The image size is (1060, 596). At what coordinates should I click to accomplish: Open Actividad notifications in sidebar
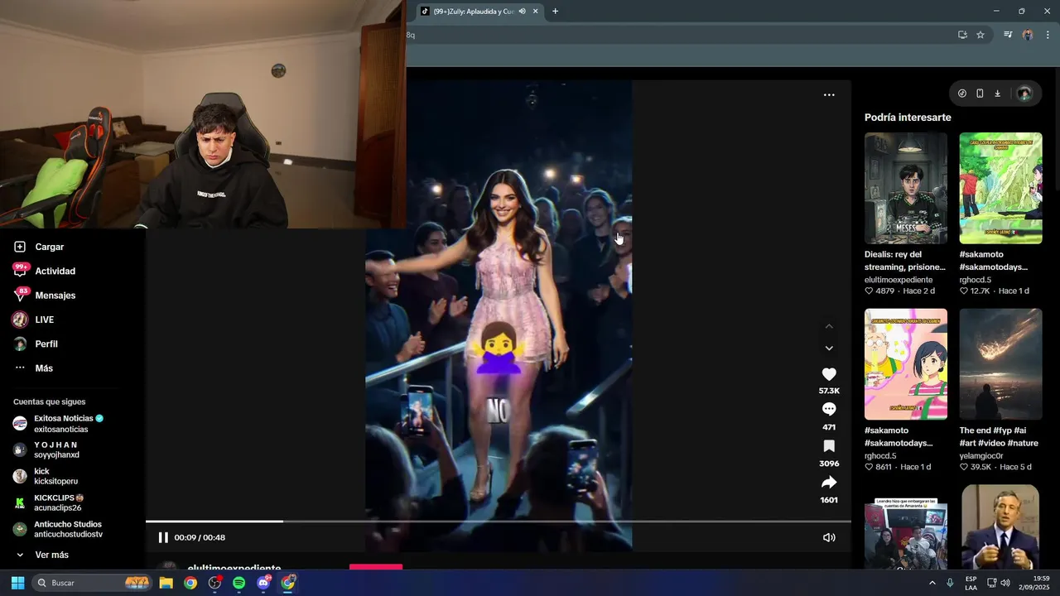(45, 271)
